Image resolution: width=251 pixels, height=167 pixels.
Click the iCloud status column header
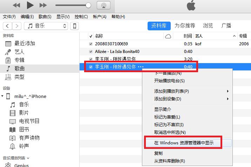point(168,36)
